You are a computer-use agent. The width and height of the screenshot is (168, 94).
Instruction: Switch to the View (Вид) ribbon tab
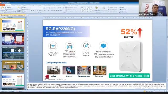pos(64,5)
